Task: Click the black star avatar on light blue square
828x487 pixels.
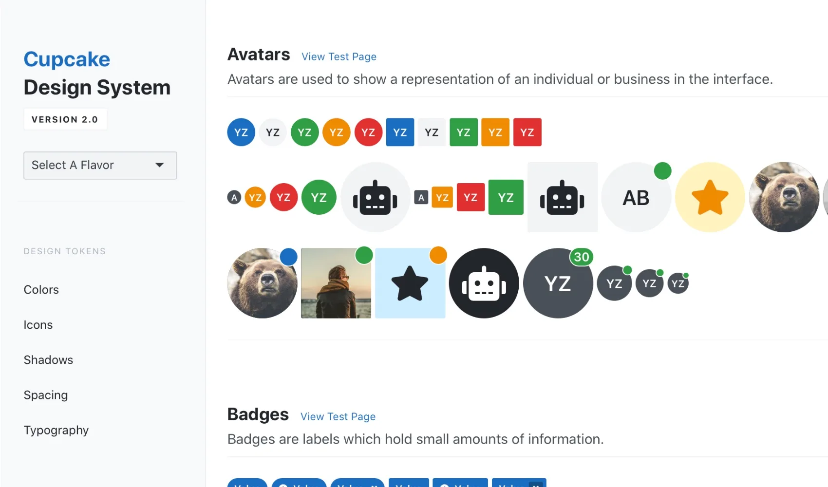Action: click(x=410, y=283)
